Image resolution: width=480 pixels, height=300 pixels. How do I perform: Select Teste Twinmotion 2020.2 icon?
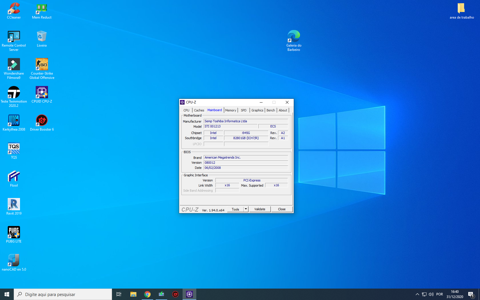click(x=14, y=97)
